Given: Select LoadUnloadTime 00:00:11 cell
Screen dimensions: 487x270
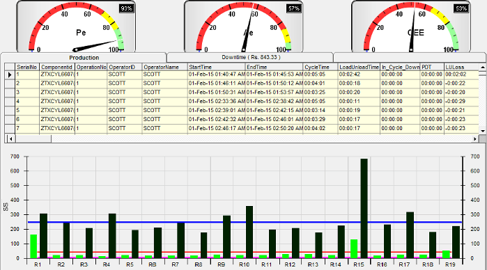Looking at the screenshot, I should coord(359,102).
